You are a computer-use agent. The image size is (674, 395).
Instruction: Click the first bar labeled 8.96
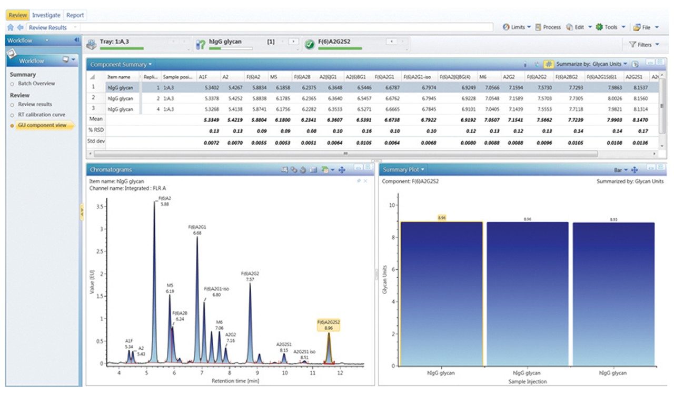tap(441, 293)
